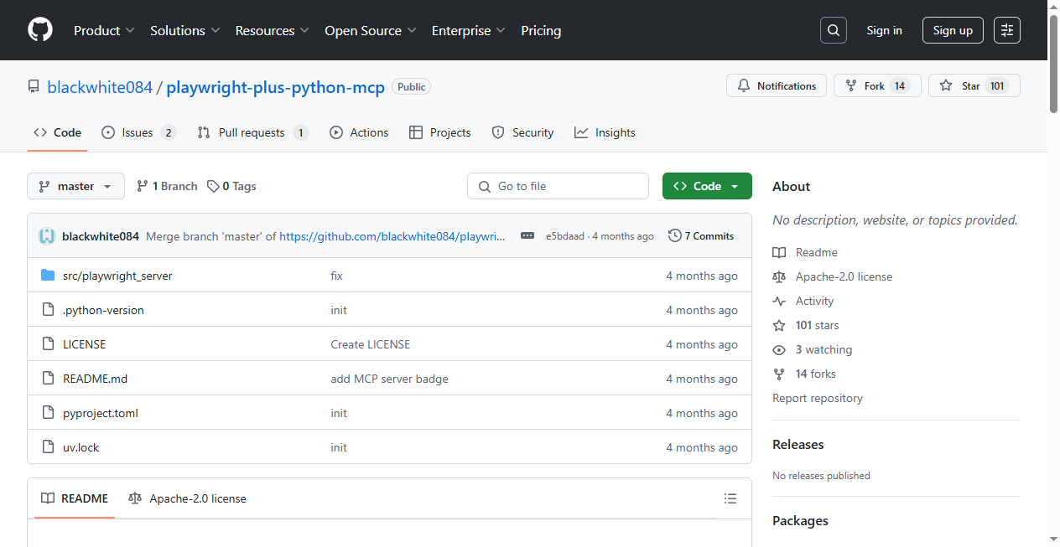The width and height of the screenshot is (1060, 547).
Task: Open the Enterprise dropdown menu
Action: [x=469, y=30]
